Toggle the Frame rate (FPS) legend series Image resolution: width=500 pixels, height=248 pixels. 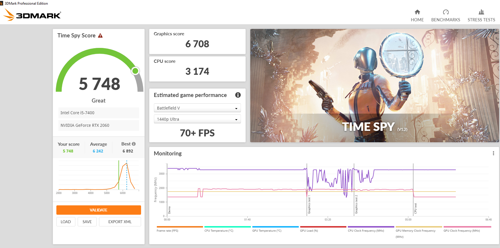180,229
